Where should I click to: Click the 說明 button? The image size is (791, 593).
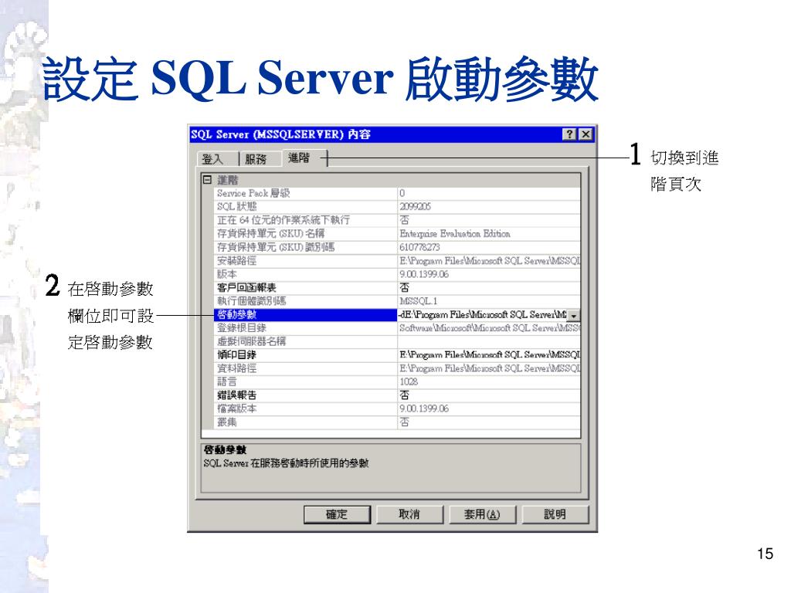(x=555, y=514)
